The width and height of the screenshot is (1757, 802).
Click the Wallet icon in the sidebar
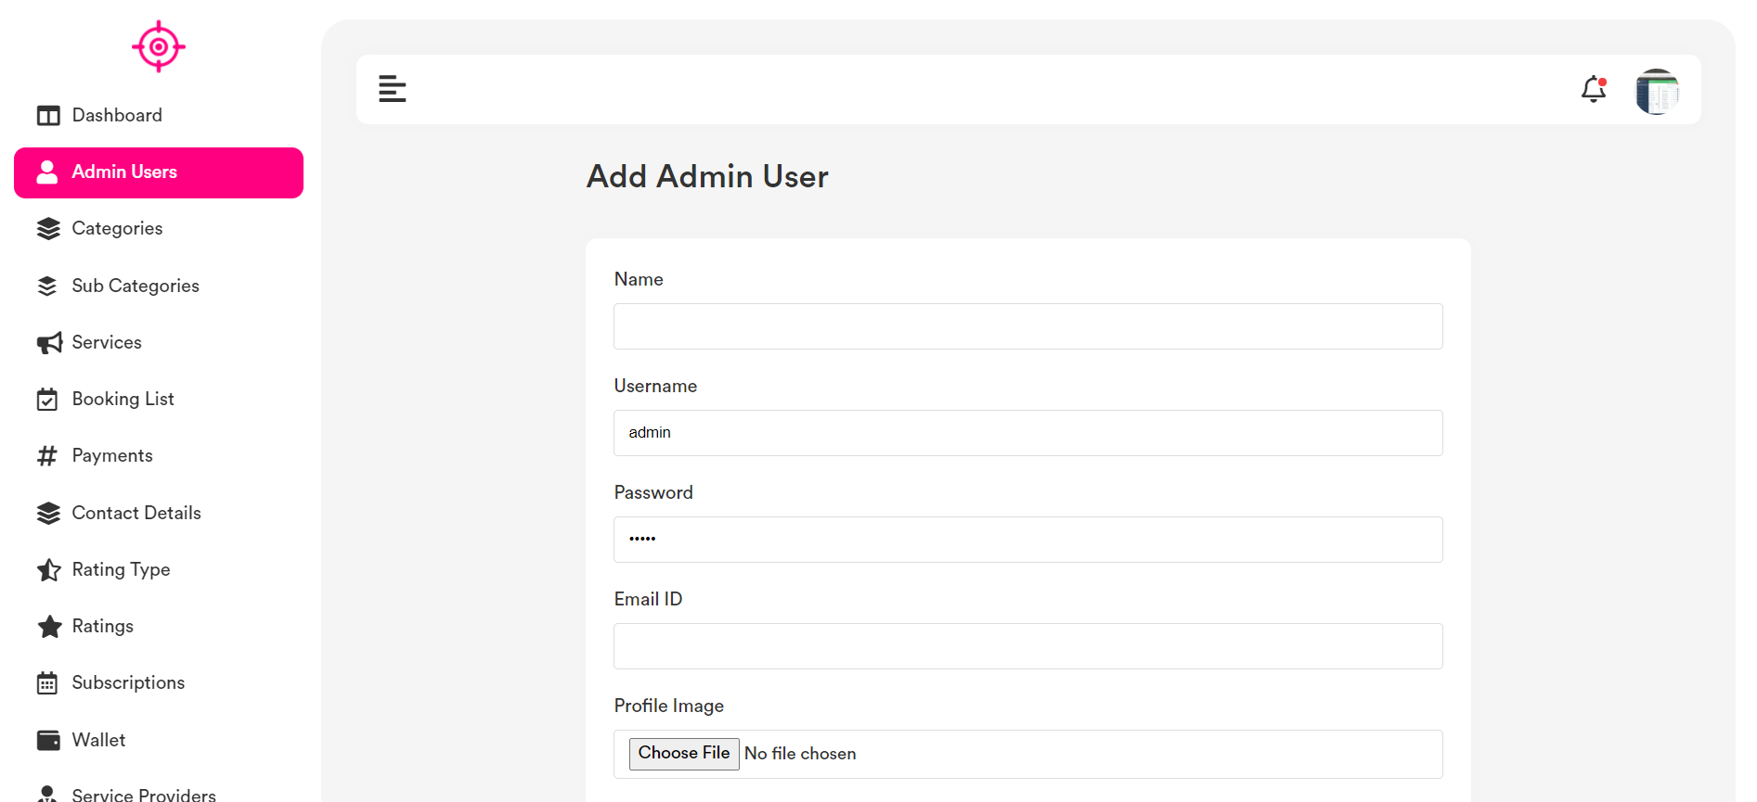click(48, 740)
